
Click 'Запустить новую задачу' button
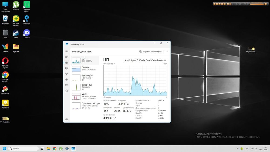tap(150, 52)
